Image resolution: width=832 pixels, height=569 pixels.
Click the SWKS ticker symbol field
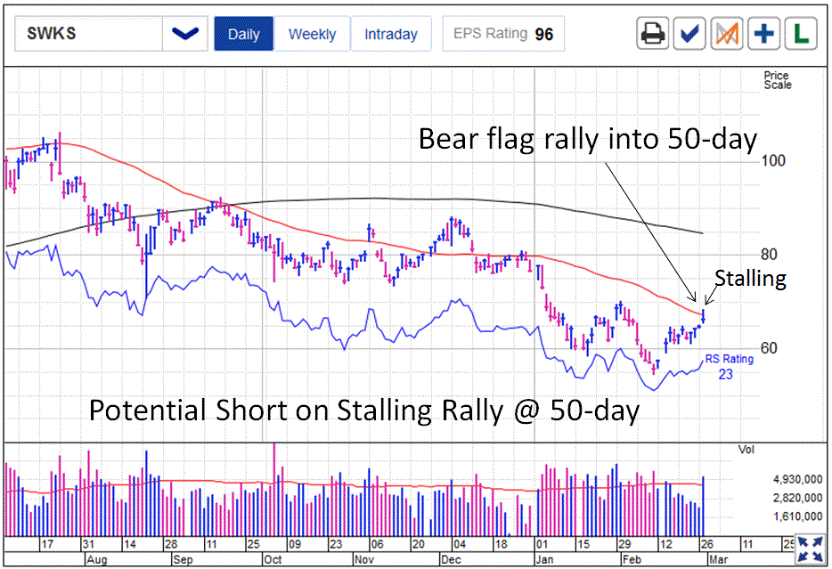point(88,34)
